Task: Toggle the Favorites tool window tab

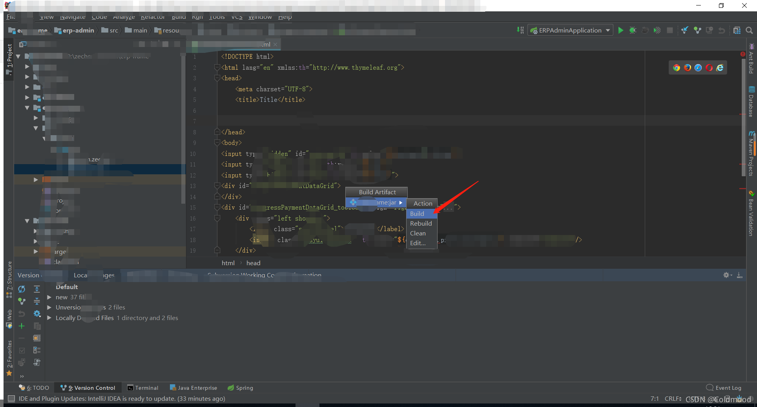Action: [x=9, y=358]
